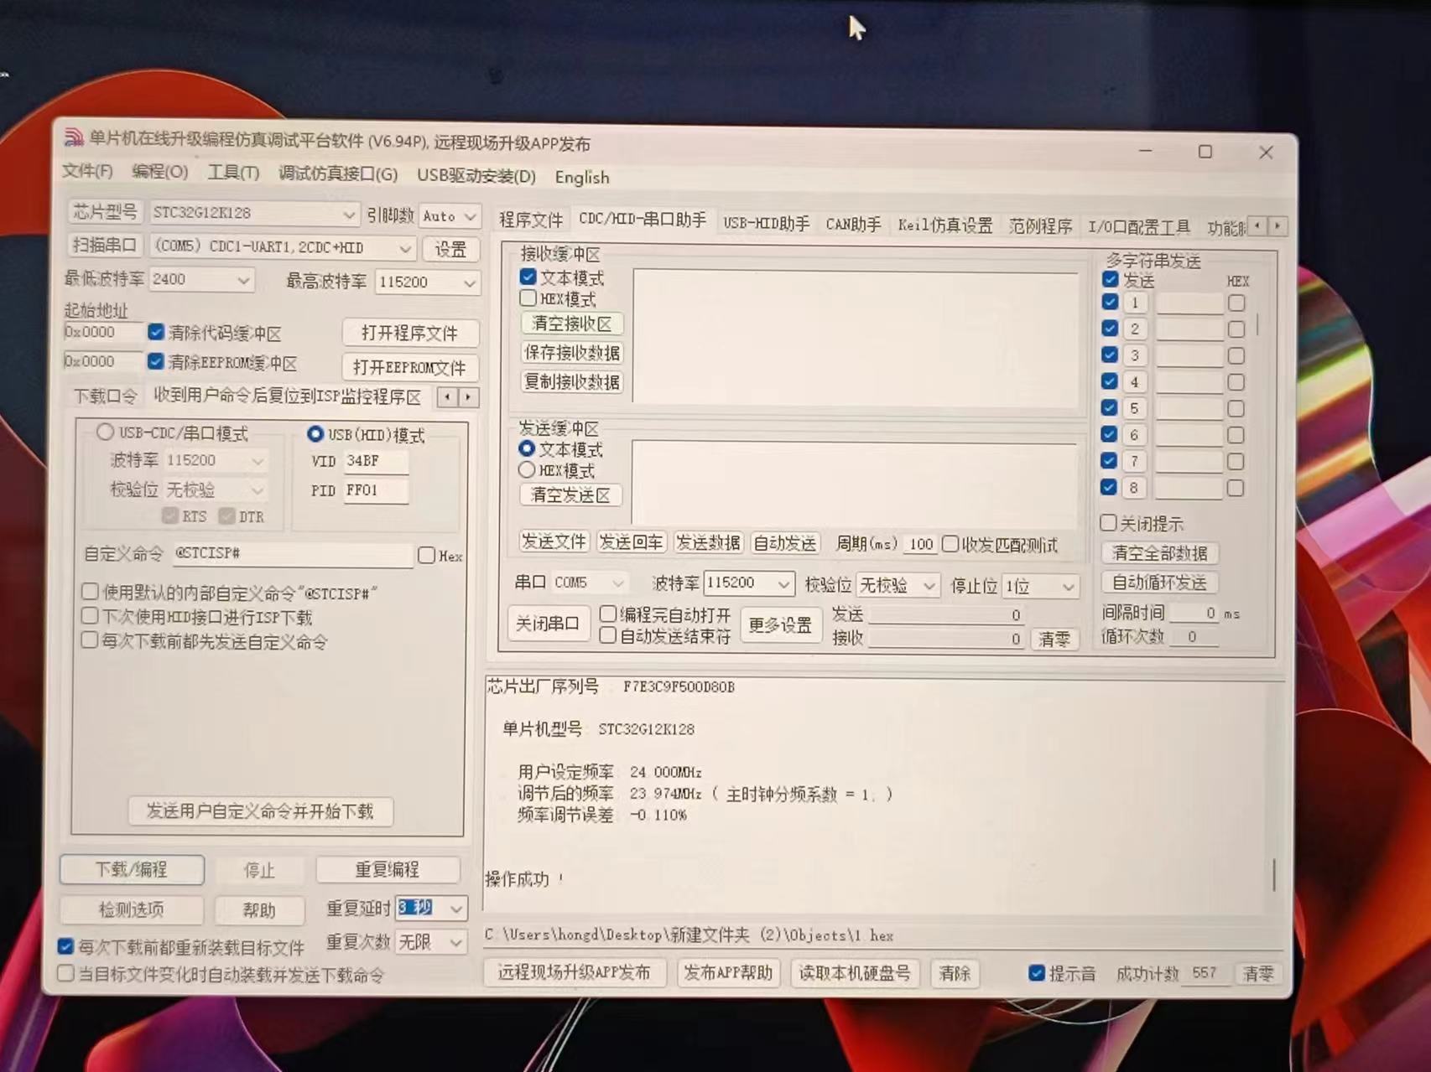1431x1072 pixels.
Task: Toggle 清除EEPROM缓冲区 checkbox
Action: [x=156, y=361]
